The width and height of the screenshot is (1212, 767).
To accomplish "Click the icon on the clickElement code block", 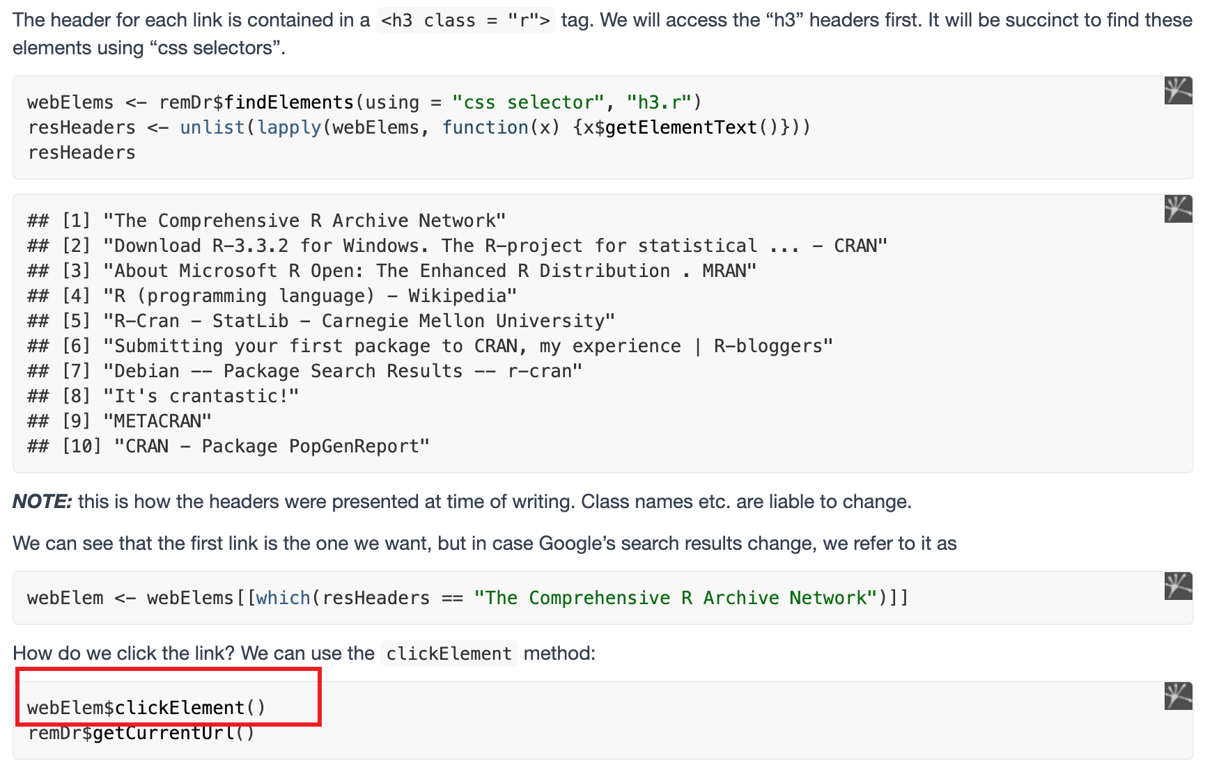I will click(x=1178, y=696).
